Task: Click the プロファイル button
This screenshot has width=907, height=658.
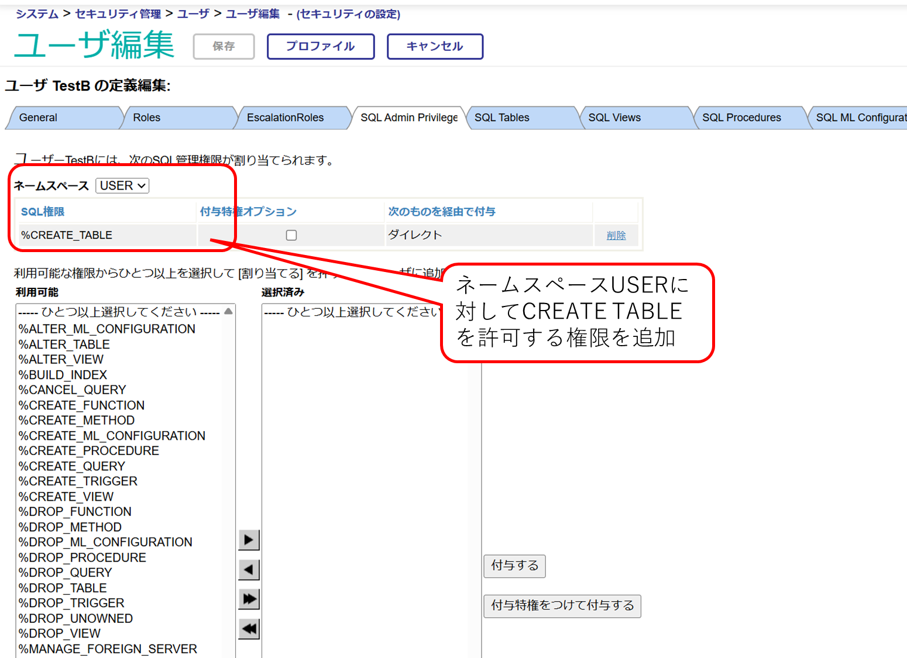Action: (x=320, y=46)
